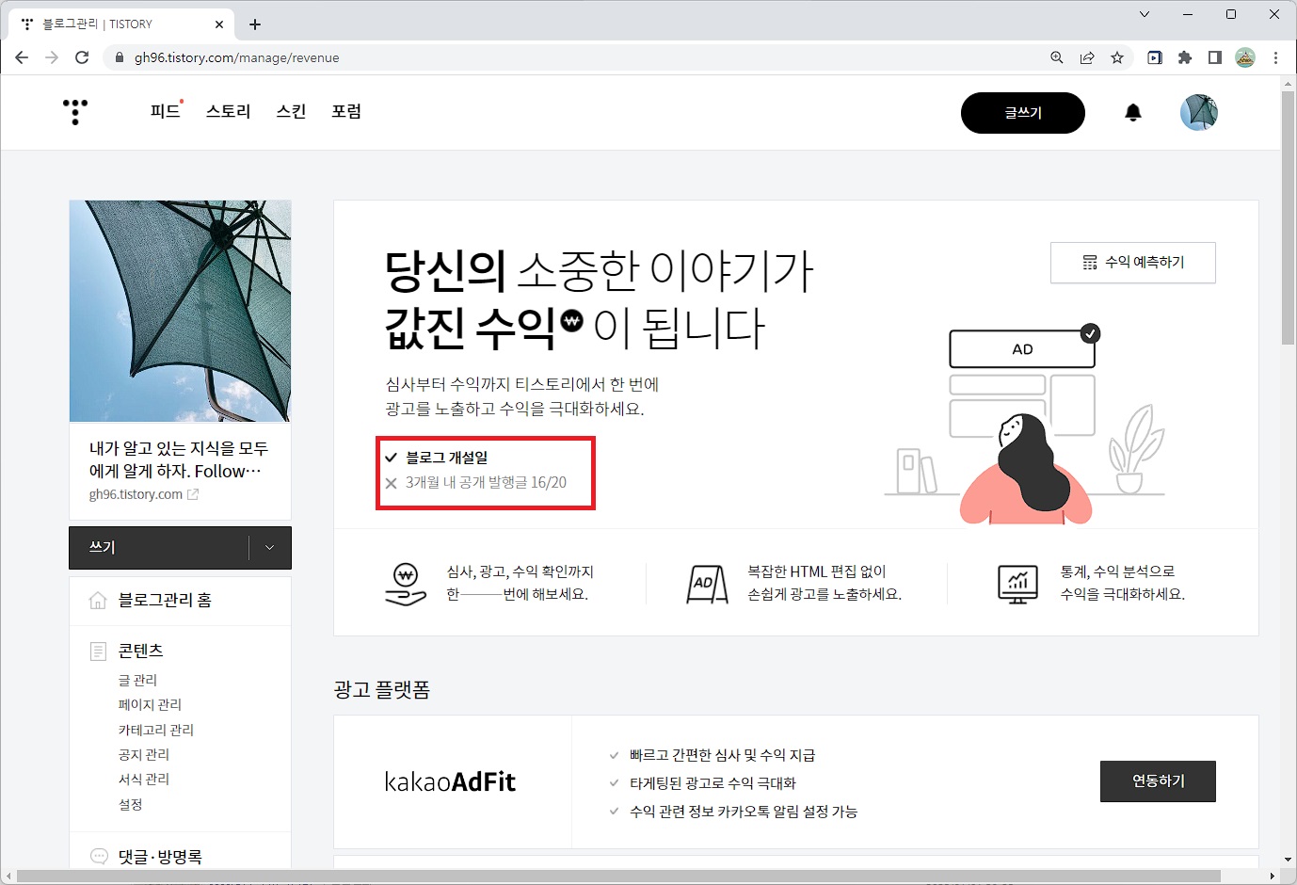
Task: Open the browser extensions puzzle icon
Action: 1185,57
